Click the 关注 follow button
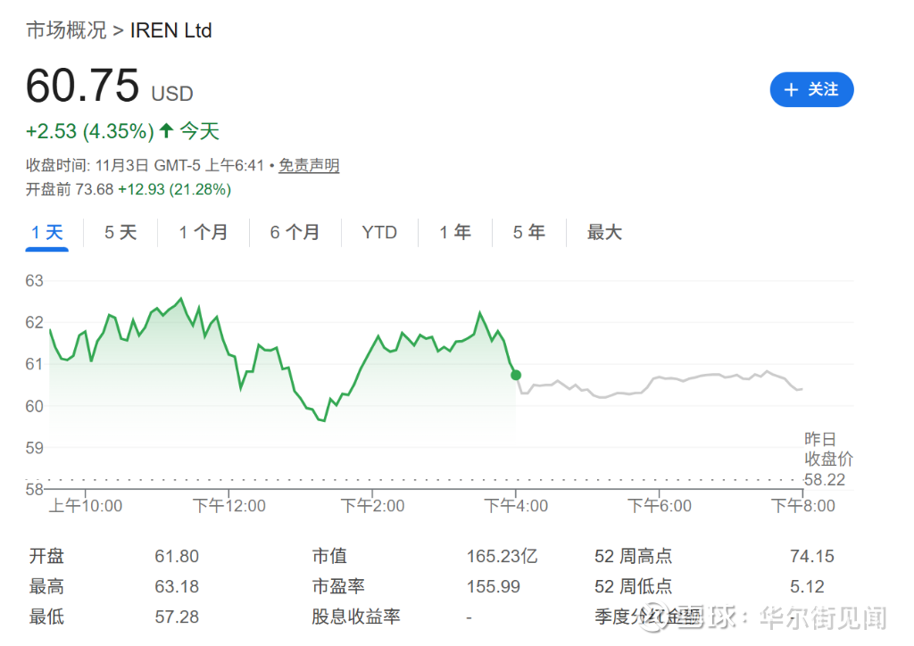The height and width of the screenshot is (646, 914). click(811, 90)
